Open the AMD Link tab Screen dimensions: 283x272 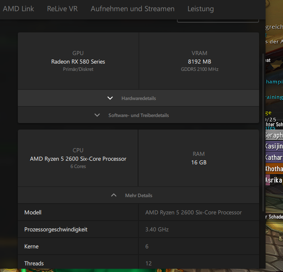(18, 8)
